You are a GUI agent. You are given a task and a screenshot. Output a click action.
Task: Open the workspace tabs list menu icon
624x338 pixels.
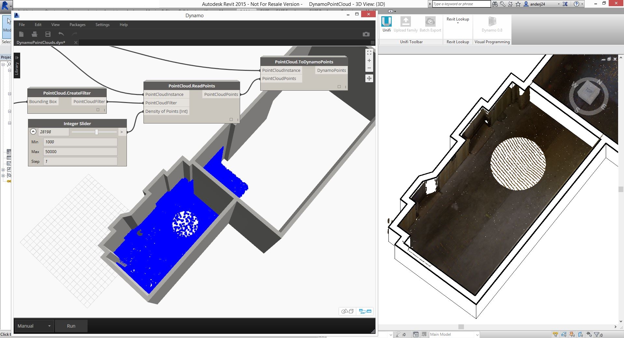tap(373, 43)
